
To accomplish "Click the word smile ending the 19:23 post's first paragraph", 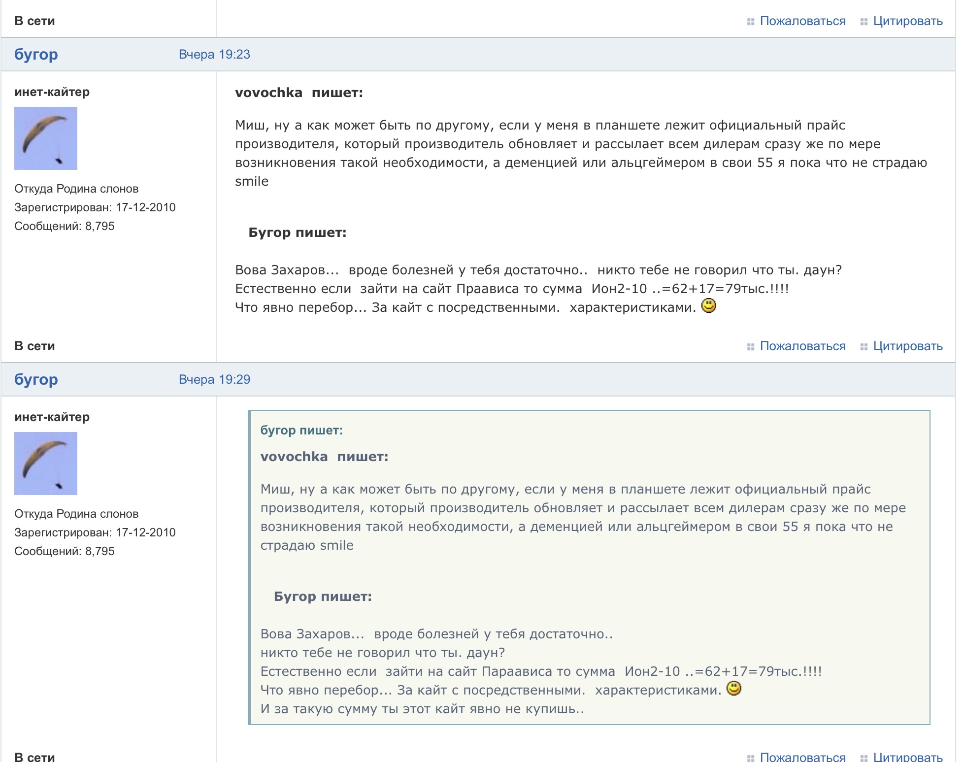I will [252, 181].
